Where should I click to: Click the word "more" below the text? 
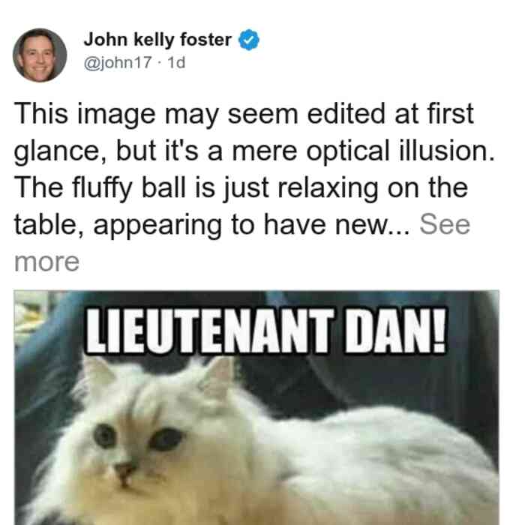[x=46, y=262]
